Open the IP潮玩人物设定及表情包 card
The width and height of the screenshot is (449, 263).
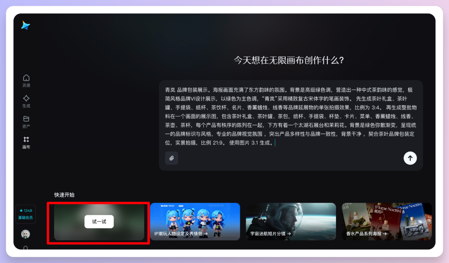(x=195, y=221)
